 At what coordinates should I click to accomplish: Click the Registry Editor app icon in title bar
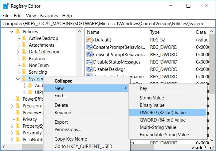(5, 6)
